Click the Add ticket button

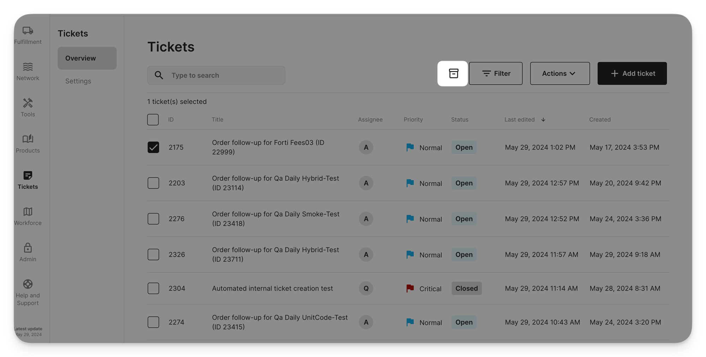632,73
